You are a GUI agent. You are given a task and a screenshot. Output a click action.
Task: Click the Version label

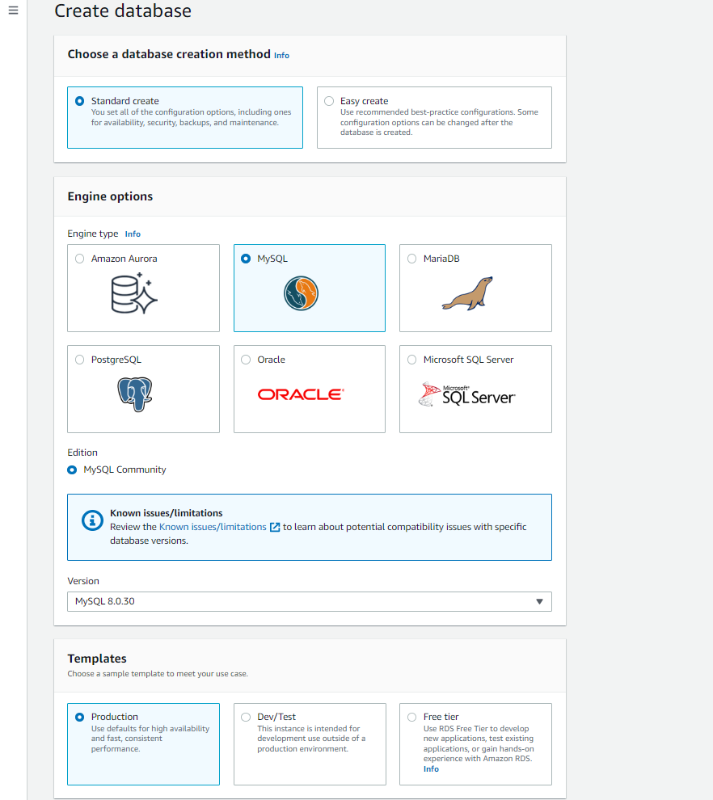(83, 581)
